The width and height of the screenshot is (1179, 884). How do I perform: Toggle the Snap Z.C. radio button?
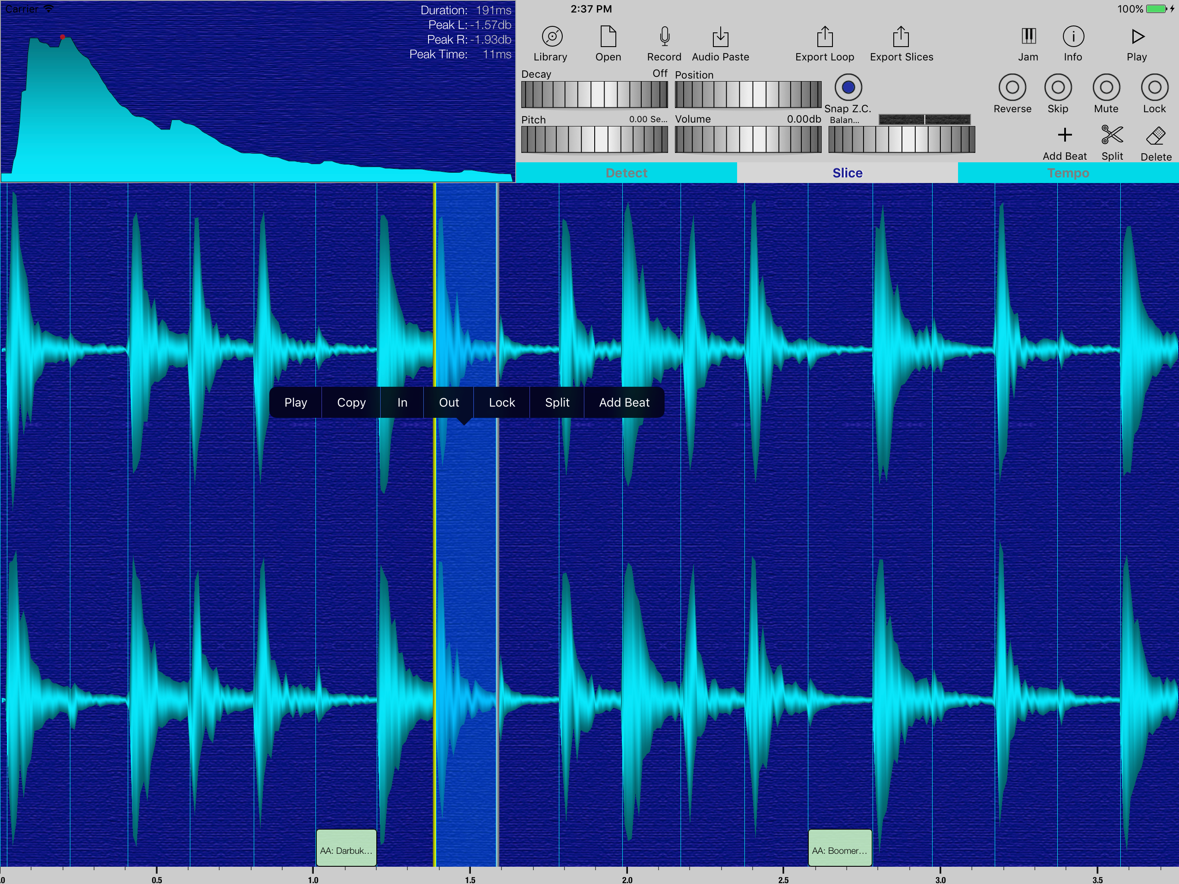848,88
